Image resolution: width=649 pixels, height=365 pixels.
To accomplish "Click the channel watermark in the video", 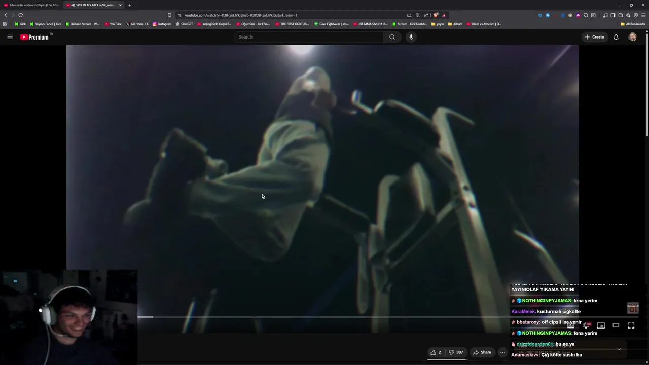I will click(633, 308).
